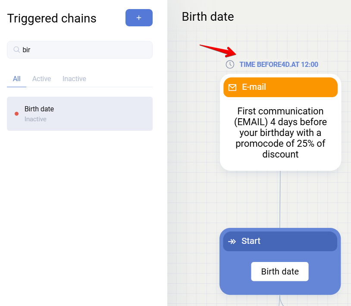Switch to the Active tab

pyautogui.click(x=42, y=79)
